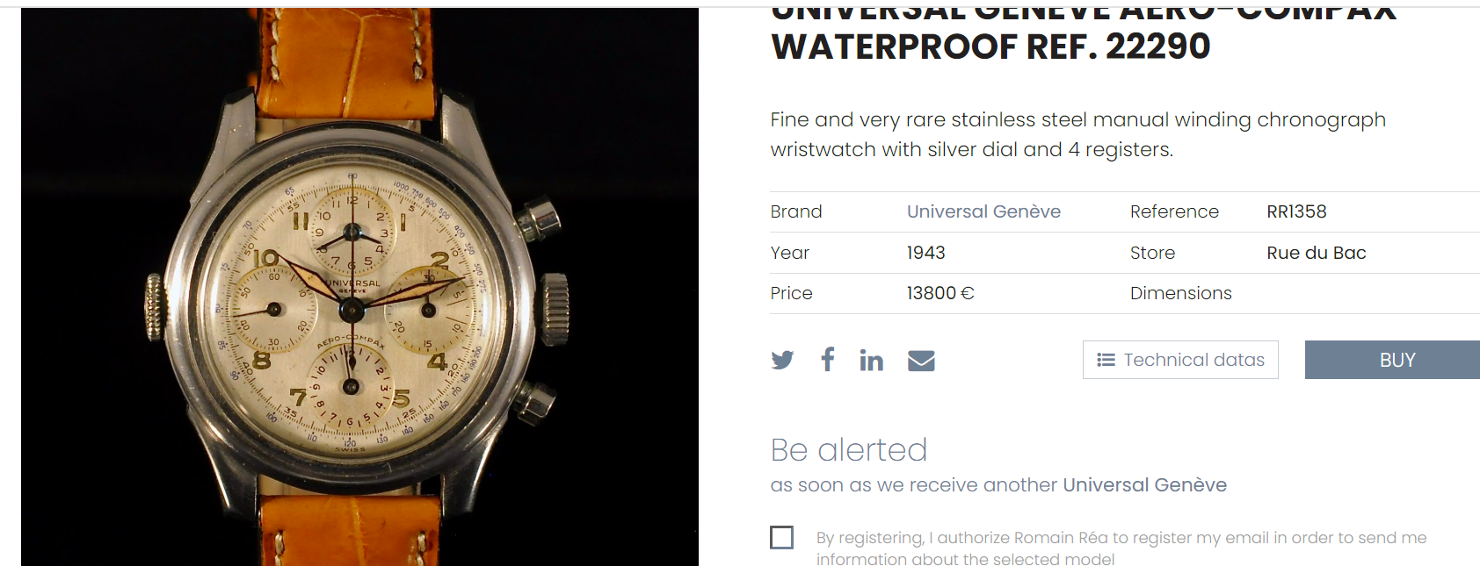Open the Universal Genève brand link
This screenshot has width=1480, height=566.
(x=983, y=211)
